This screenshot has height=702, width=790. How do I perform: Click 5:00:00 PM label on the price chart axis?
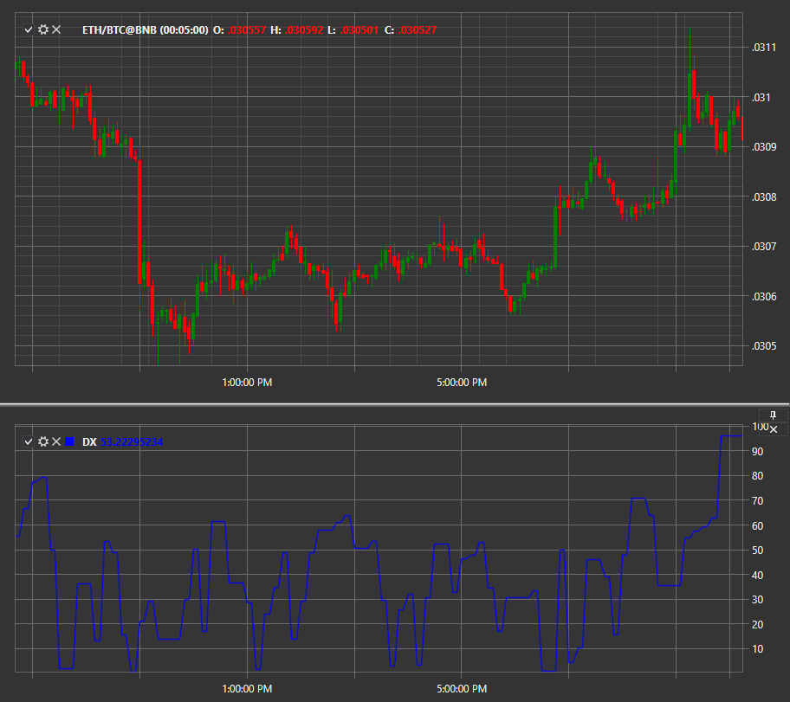click(x=462, y=383)
